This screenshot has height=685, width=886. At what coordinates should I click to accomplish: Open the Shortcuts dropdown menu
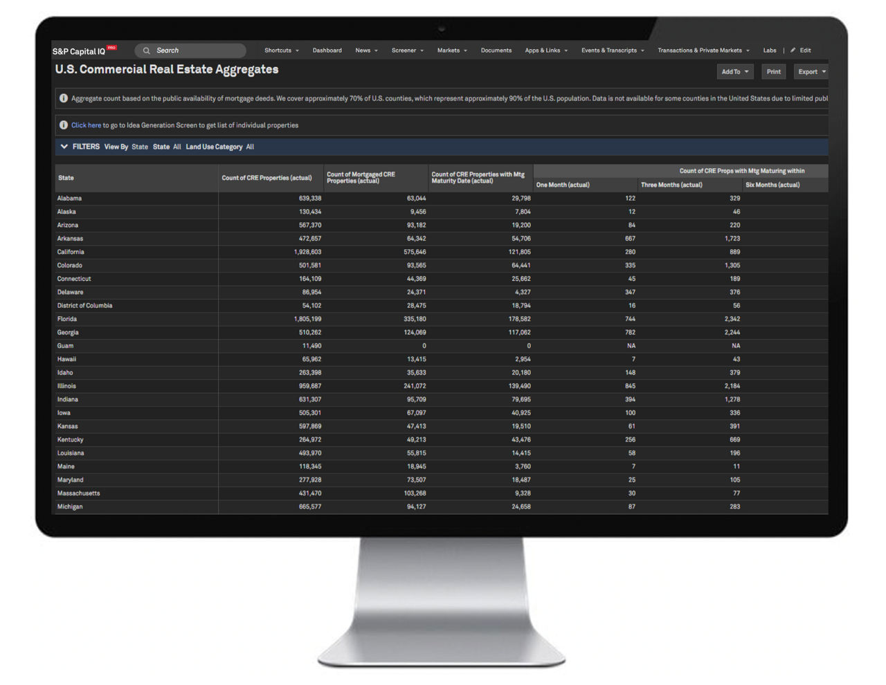[281, 51]
